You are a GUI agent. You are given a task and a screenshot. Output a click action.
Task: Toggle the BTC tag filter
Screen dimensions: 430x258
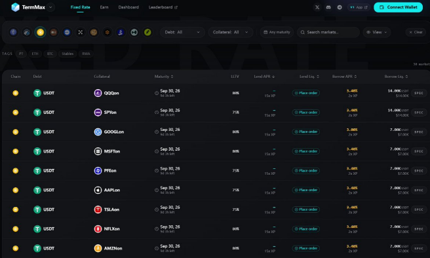coord(50,54)
